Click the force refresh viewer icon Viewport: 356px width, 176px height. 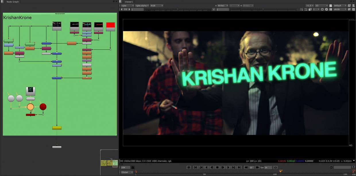coord(326,9)
